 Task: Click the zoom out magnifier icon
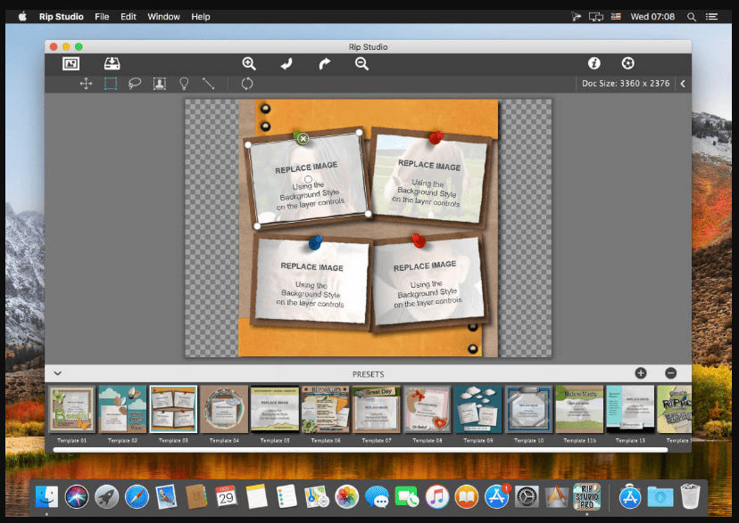361,63
